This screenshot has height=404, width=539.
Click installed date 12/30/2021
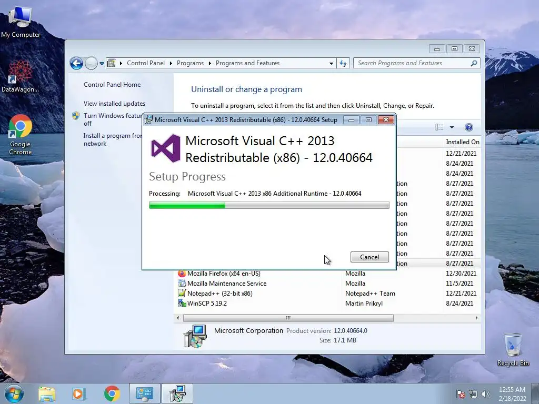[461, 274]
